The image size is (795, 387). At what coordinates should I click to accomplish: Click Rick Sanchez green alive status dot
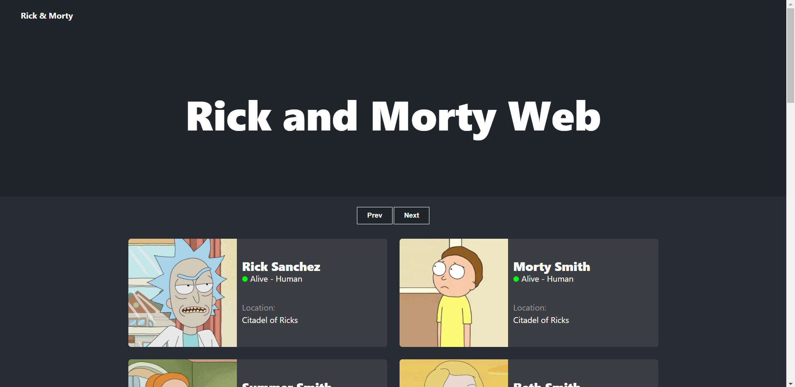[245, 279]
